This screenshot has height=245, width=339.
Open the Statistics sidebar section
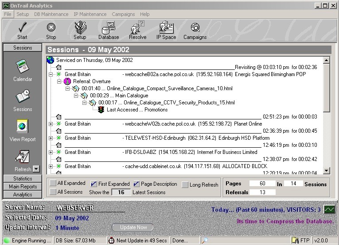23,179
